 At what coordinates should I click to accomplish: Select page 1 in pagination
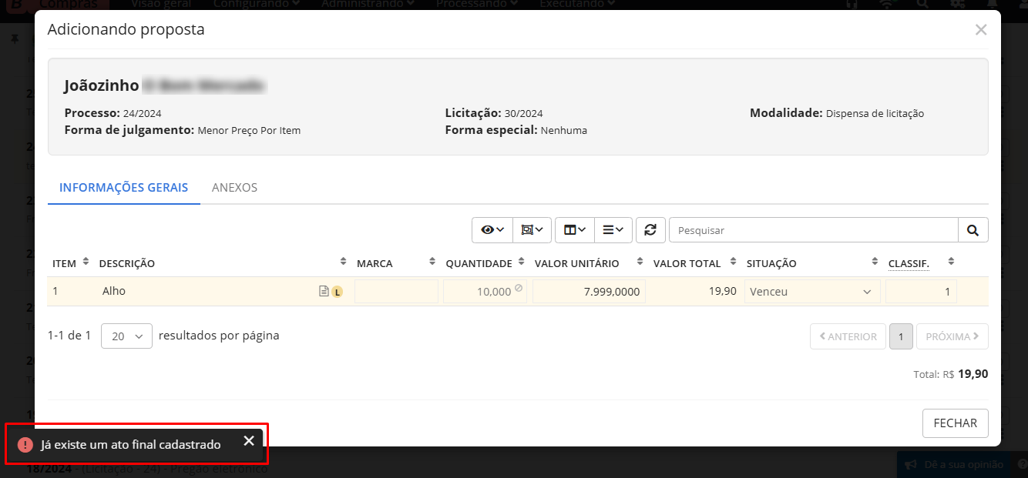coord(901,336)
